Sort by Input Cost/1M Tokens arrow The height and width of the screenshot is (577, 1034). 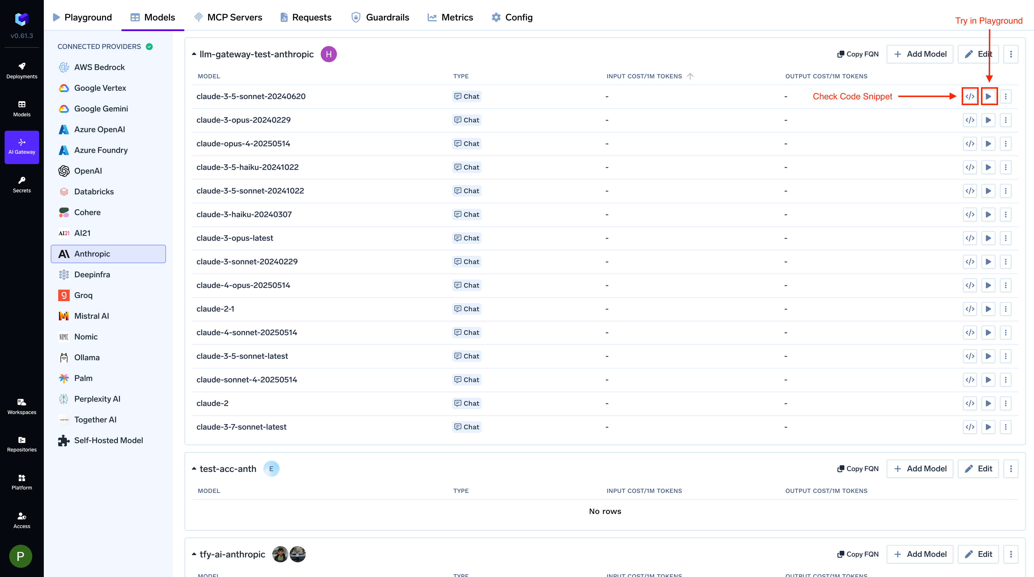coord(690,76)
